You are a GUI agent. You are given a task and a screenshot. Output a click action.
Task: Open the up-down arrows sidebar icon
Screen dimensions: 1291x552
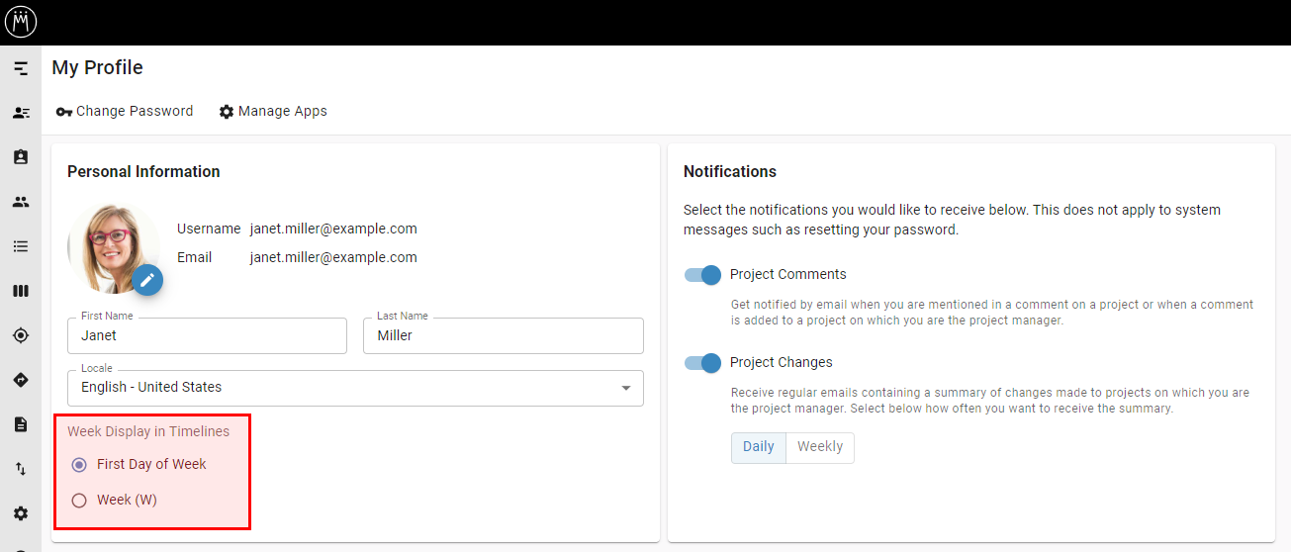pos(21,469)
